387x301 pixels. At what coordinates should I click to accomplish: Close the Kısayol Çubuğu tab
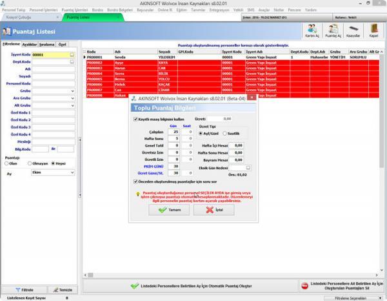(57, 17)
